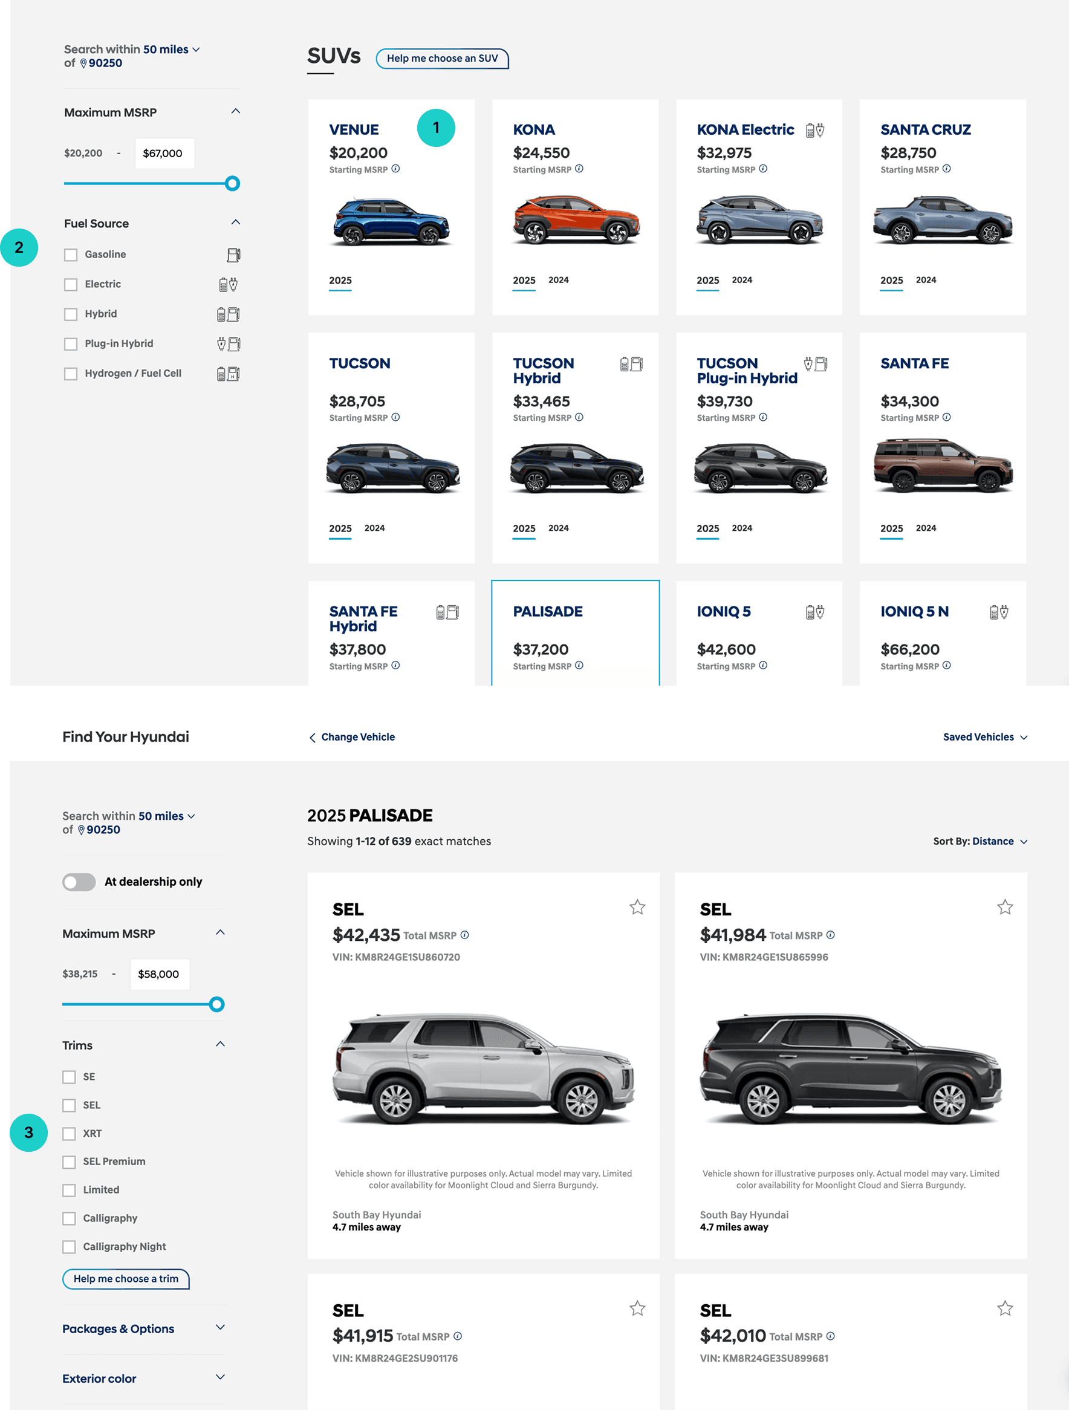The height and width of the screenshot is (1410, 1069).
Task: Check the XRT trim box
Action: (x=69, y=1134)
